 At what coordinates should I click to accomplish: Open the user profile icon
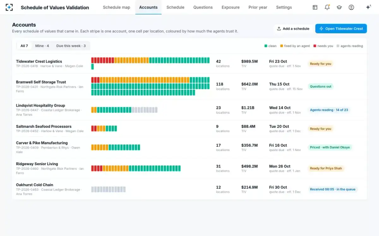pyautogui.click(x=351, y=7)
